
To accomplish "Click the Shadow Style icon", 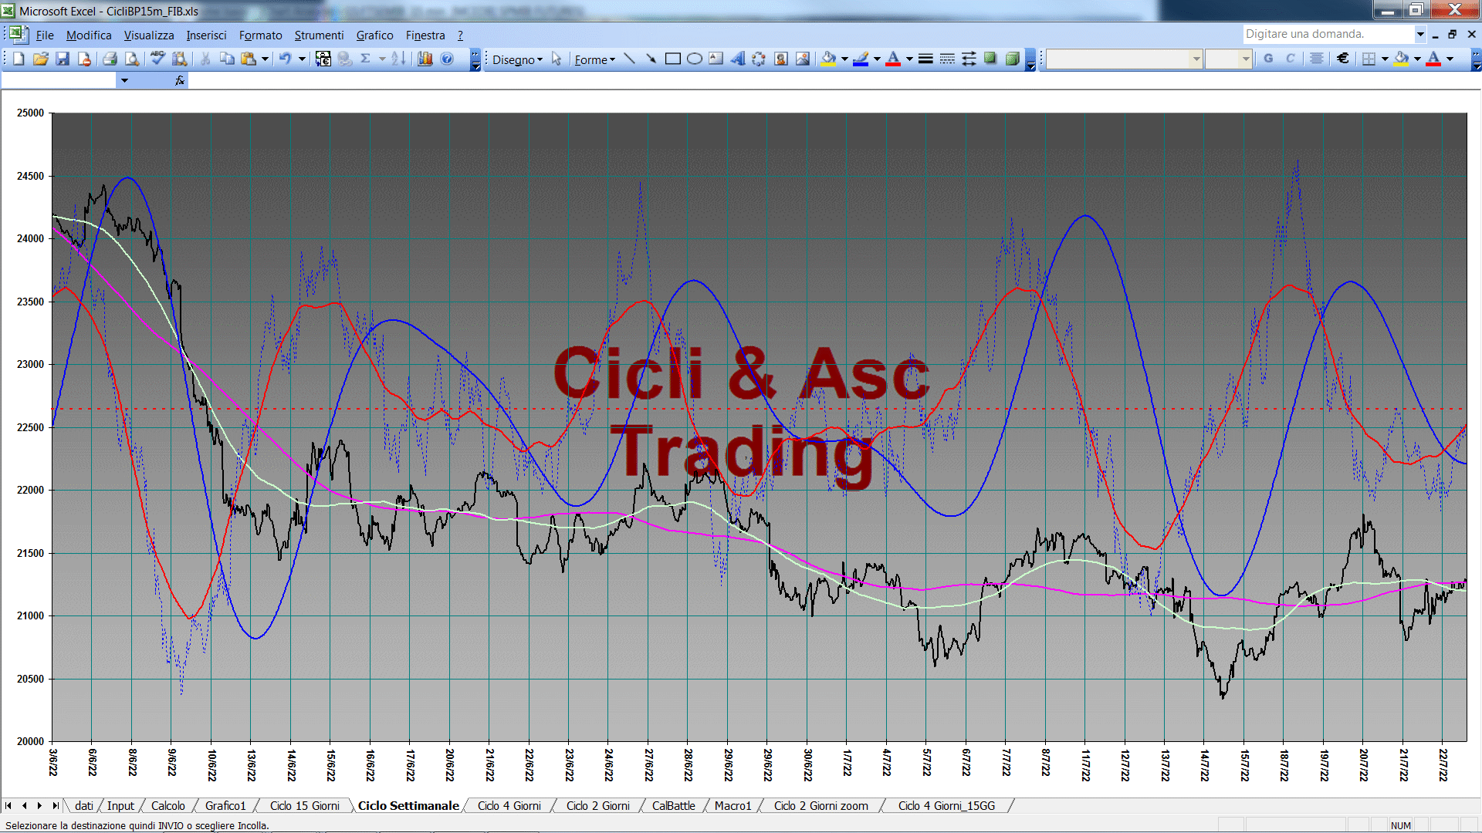I will tap(990, 59).
